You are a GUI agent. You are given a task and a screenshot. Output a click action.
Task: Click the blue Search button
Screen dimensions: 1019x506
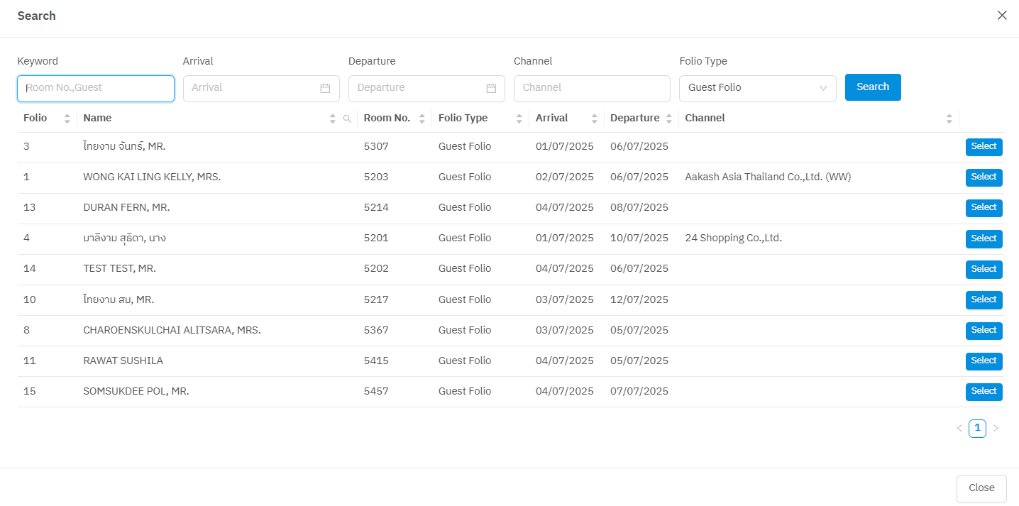[x=873, y=87]
